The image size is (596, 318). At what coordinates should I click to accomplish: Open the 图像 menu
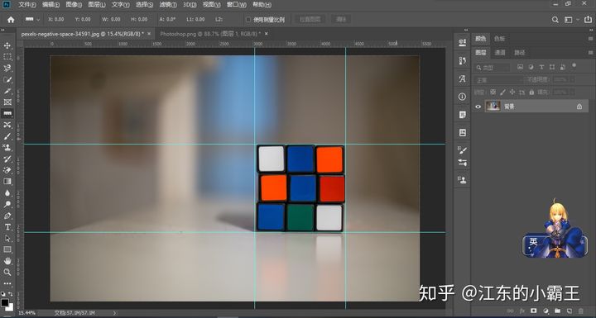pyautogui.click(x=74, y=5)
